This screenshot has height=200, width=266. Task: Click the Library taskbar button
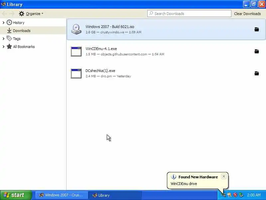[115, 195]
